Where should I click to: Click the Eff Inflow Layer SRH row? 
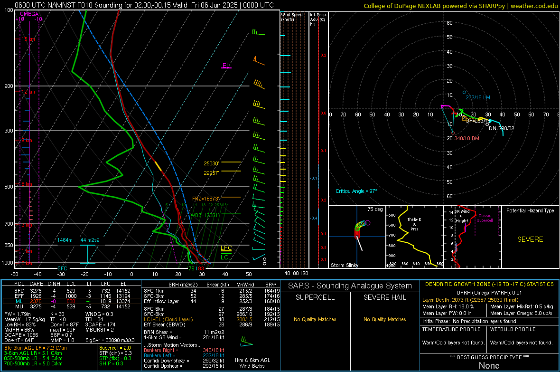(212, 301)
